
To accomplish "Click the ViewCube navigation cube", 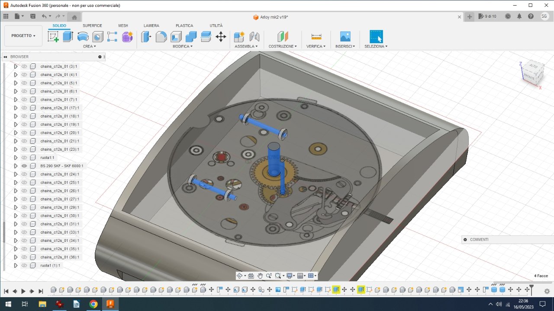I will [x=532, y=74].
